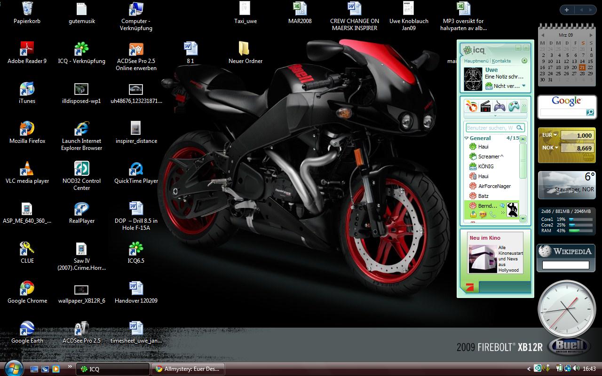602x376 pixels.
Task: Open the ICQ Hauptmenü menu
Action: pos(476,61)
